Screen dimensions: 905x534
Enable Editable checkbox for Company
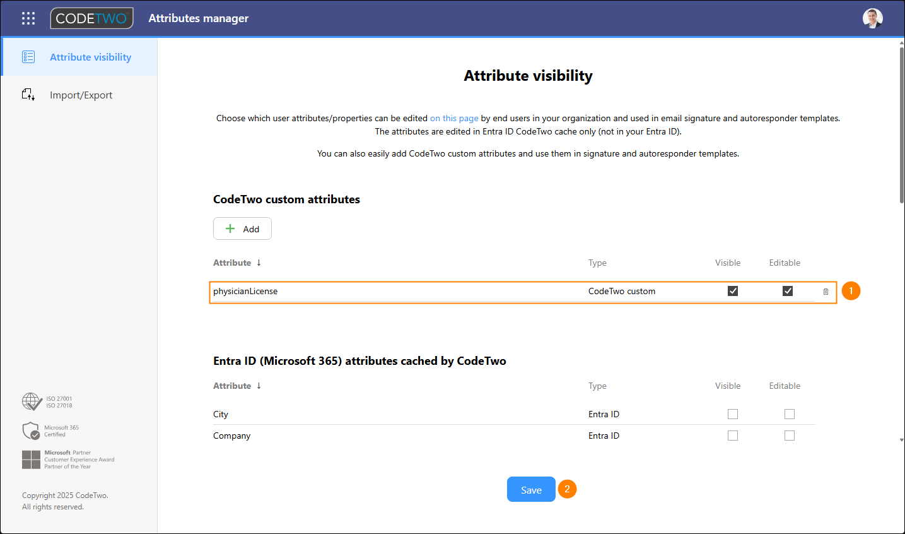coord(789,436)
